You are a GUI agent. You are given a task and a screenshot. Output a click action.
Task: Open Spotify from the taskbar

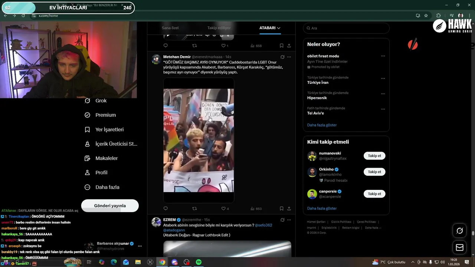199,262
